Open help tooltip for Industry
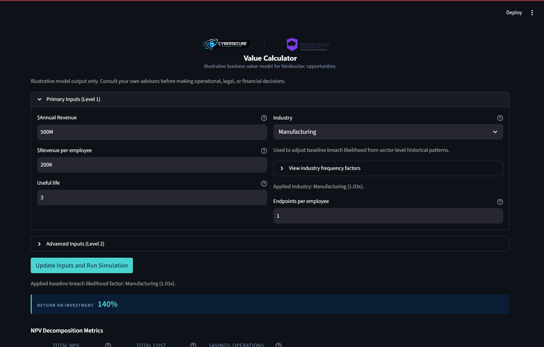The height and width of the screenshot is (347, 544). pyautogui.click(x=500, y=118)
